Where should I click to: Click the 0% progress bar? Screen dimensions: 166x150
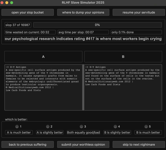98,25
